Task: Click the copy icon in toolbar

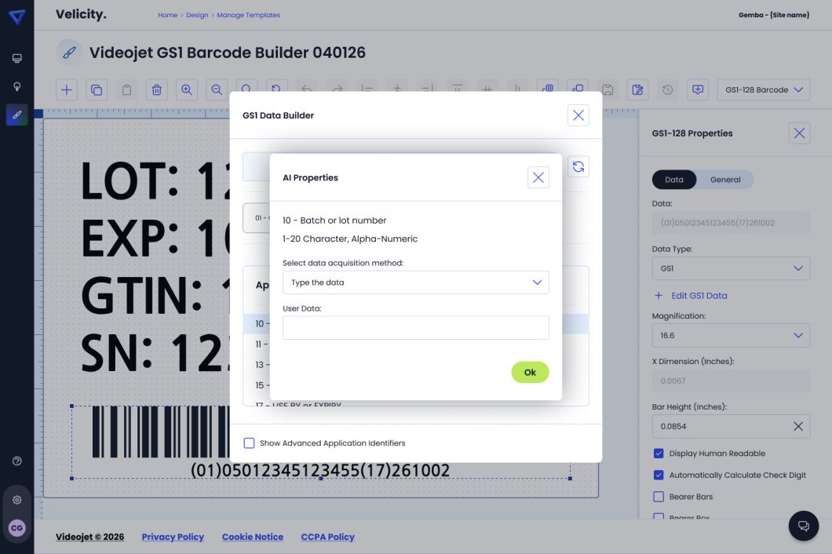Action: click(x=97, y=89)
